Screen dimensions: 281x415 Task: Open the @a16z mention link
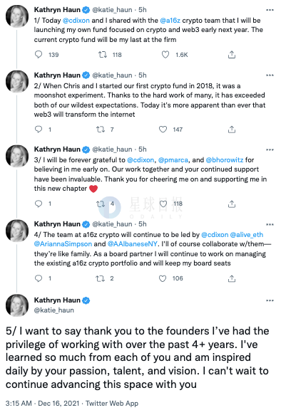170,21
